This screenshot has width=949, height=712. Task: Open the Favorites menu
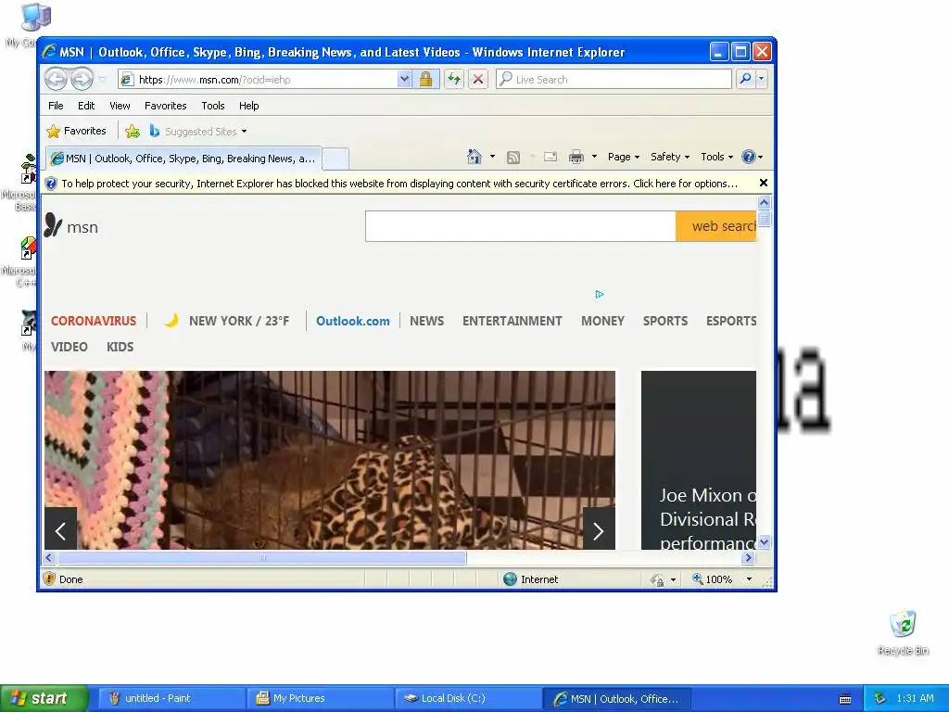click(x=165, y=106)
